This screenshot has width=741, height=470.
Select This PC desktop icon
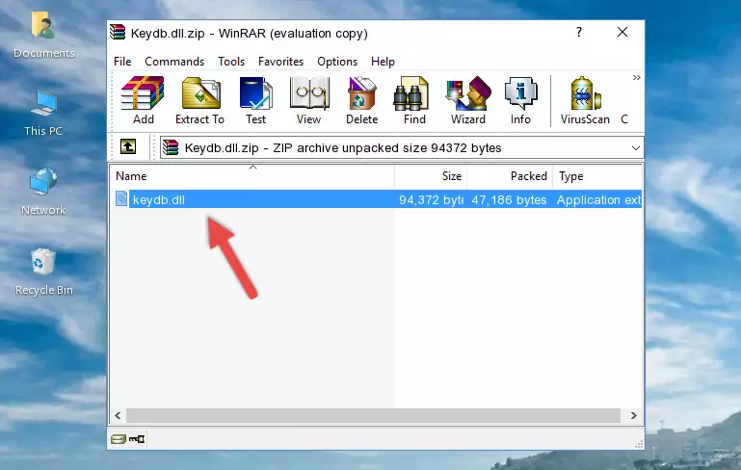pyautogui.click(x=43, y=114)
